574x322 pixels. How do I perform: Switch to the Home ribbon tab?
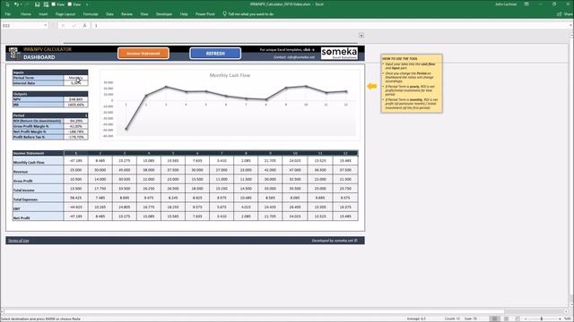coord(26,14)
